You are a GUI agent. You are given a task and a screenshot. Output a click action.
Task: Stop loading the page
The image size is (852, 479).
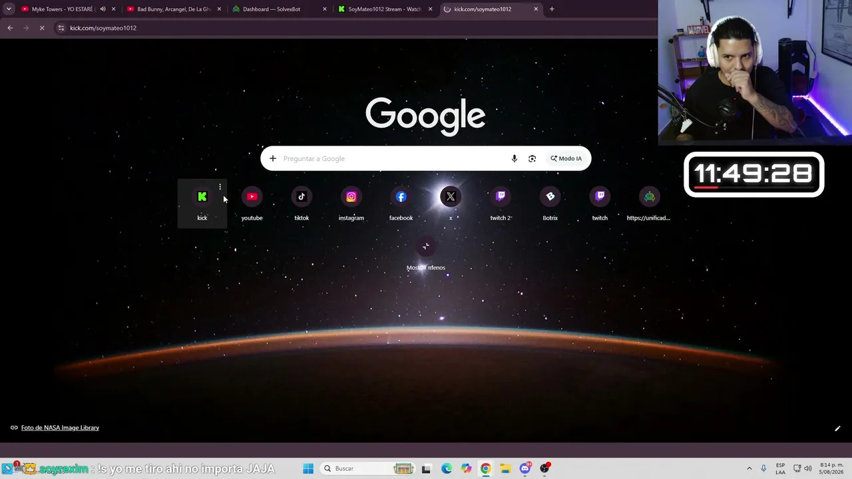click(42, 28)
